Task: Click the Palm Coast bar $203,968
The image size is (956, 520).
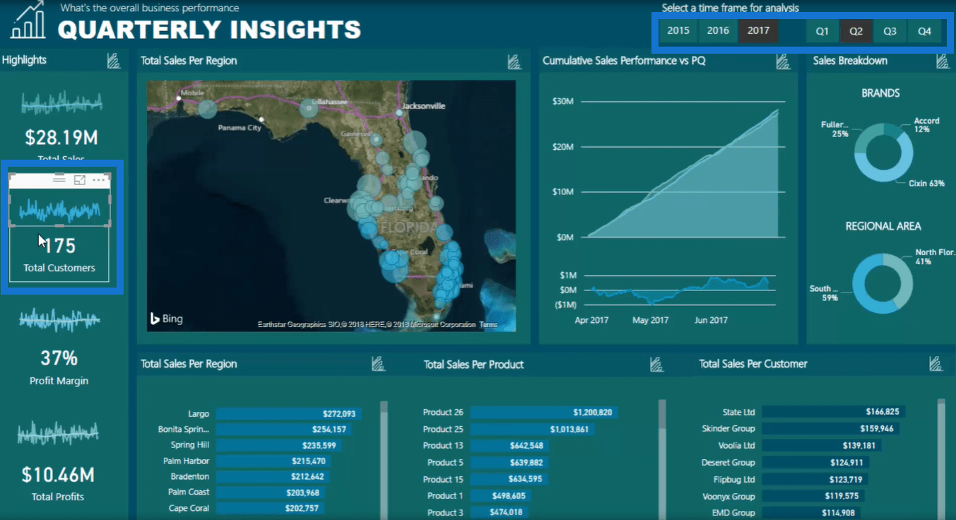Action: click(x=270, y=492)
